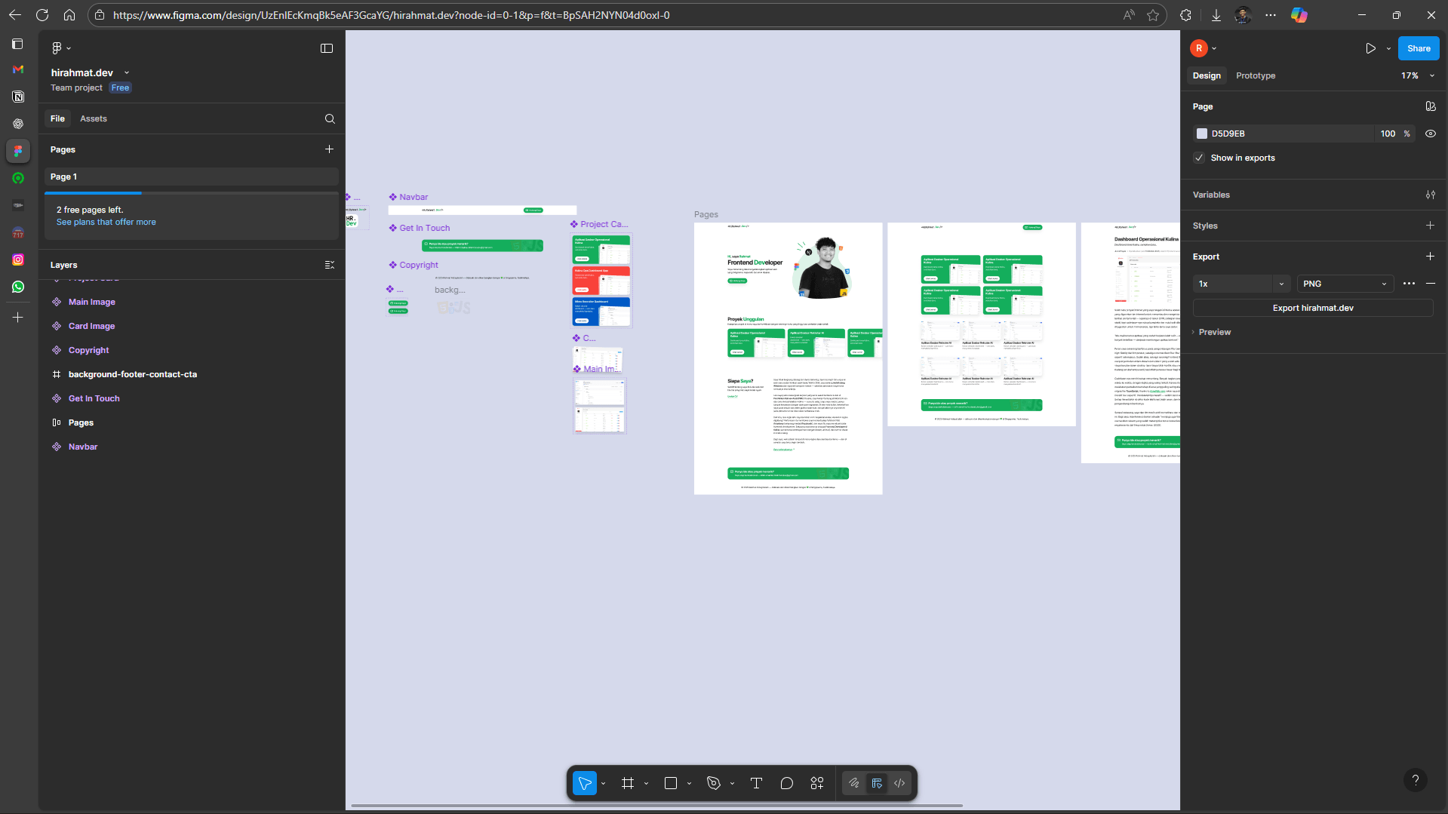Open the Actions components tool
This screenshot has height=814, width=1448.
tap(817, 783)
